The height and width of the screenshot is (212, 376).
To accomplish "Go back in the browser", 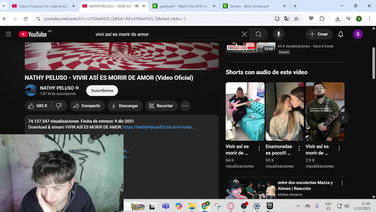I will click(x=4, y=19).
